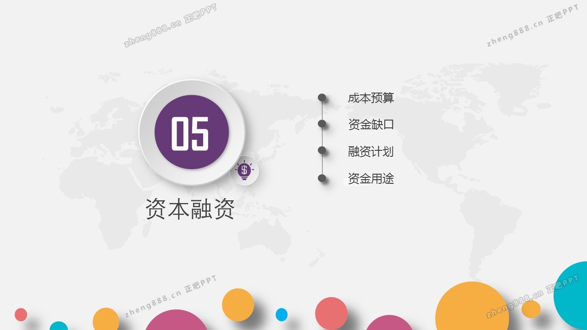Select the small red circle at bottom-left
Viewport: 587px width, 330px height.
click(x=21, y=314)
